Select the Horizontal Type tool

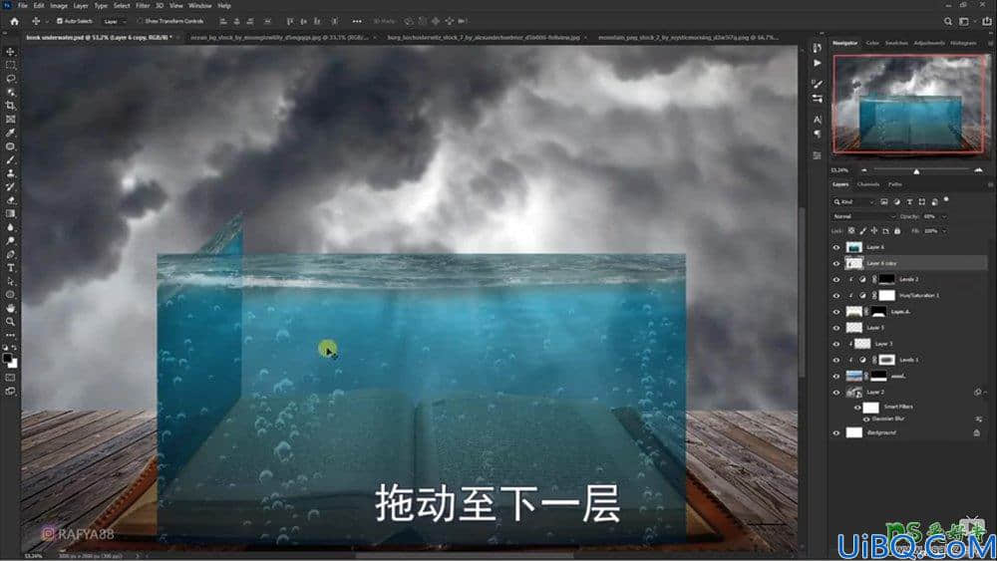(x=10, y=267)
